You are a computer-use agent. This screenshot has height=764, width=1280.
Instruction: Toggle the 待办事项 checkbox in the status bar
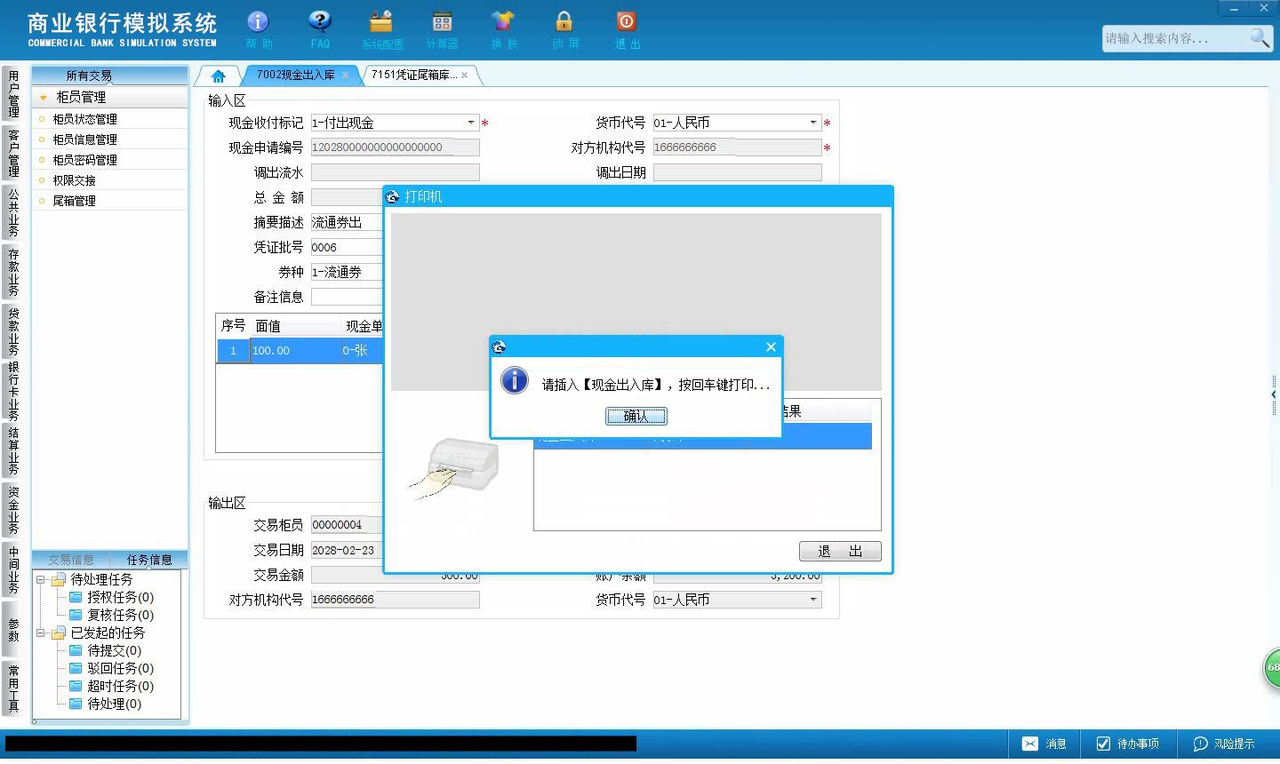1103,744
